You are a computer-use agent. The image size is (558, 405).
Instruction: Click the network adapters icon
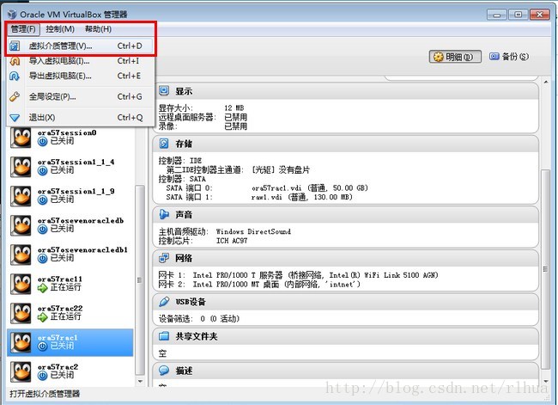[x=164, y=258]
